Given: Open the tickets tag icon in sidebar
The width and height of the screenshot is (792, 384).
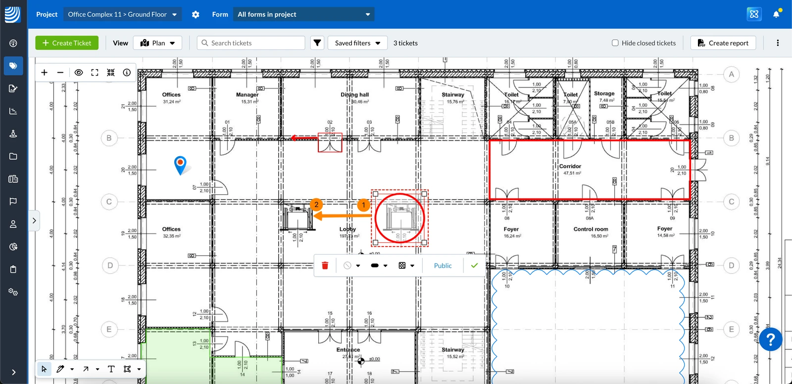Looking at the screenshot, I should 13,66.
